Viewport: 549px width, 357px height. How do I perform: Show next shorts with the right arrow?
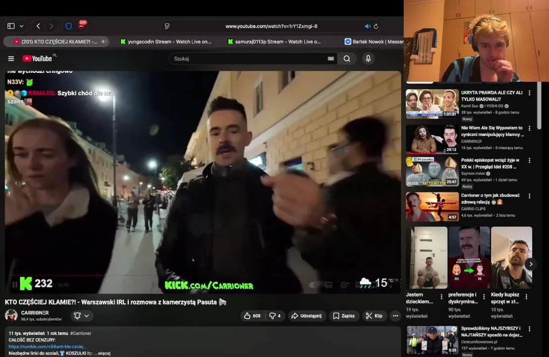(531, 264)
